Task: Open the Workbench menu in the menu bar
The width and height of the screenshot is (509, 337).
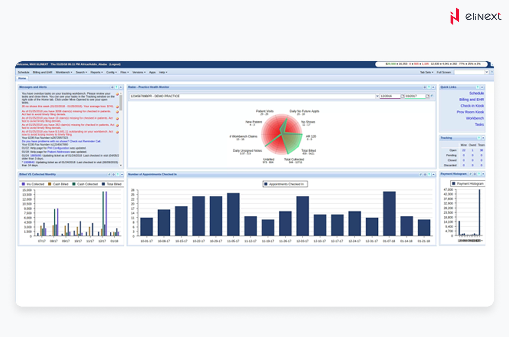Action: pyautogui.click(x=64, y=72)
